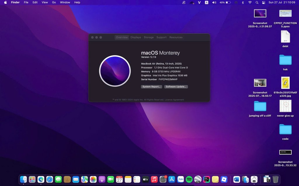
Task: Open Roblox in the Dock
Action: (x=224, y=179)
